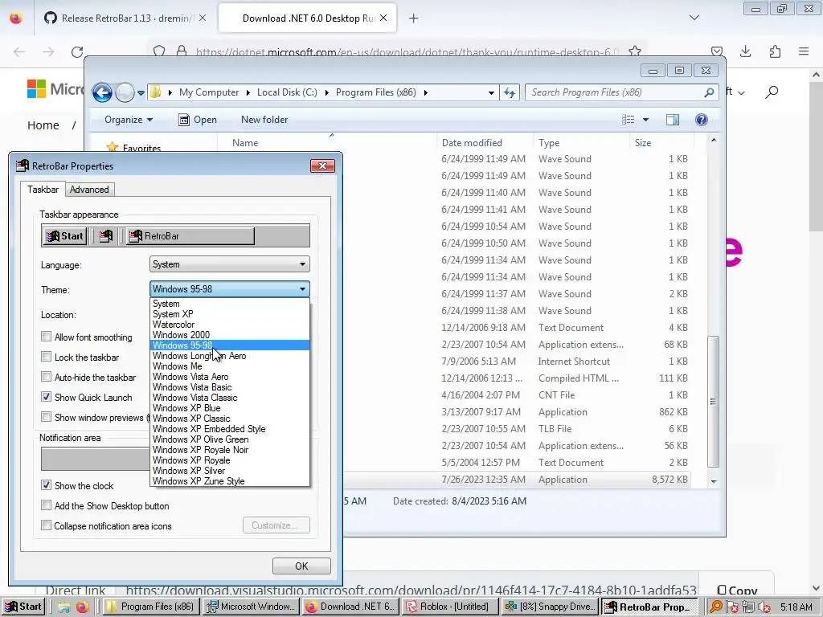This screenshot has width=823, height=617.
Task: Open Explorer recent locations dropdown arrow
Action: coord(141,93)
